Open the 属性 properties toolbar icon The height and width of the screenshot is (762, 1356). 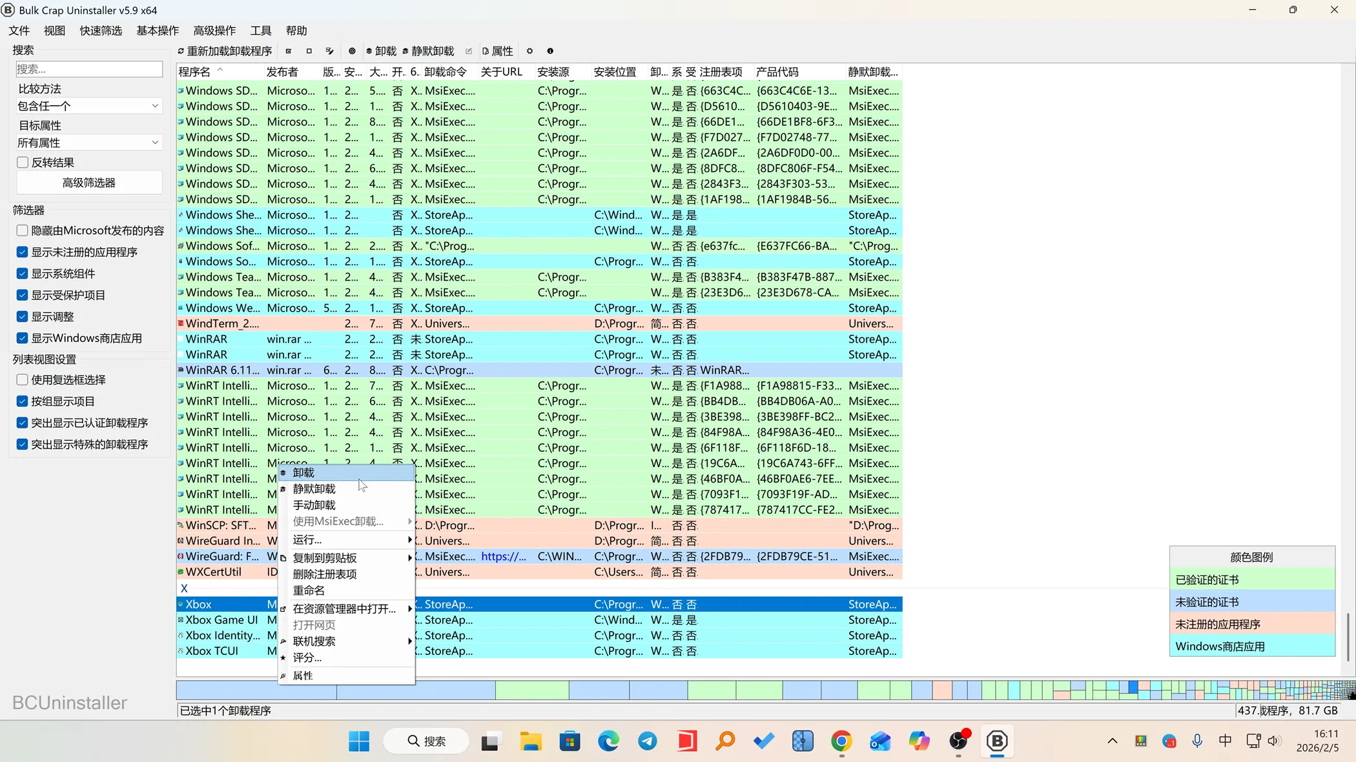[497, 51]
